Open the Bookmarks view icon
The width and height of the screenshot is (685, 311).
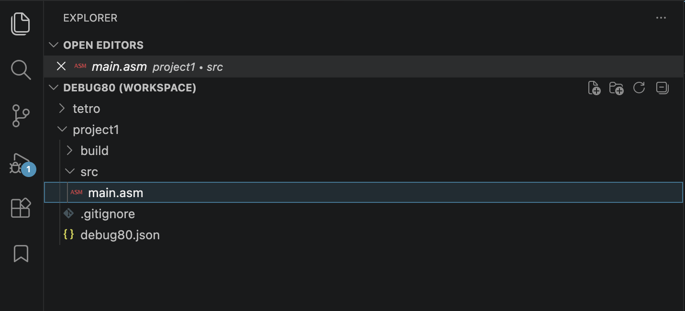coord(21,254)
